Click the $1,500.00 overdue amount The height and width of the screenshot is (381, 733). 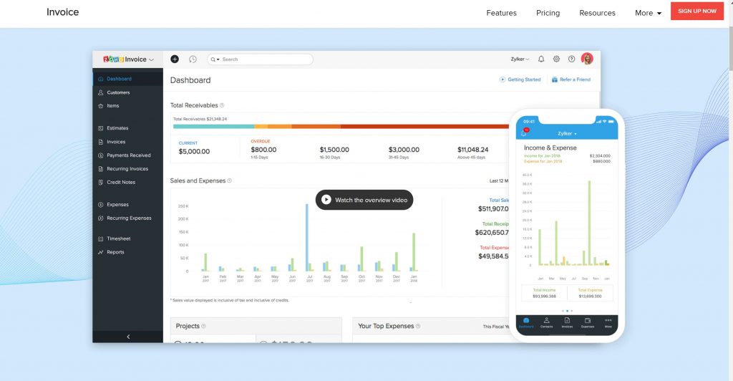pos(334,150)
